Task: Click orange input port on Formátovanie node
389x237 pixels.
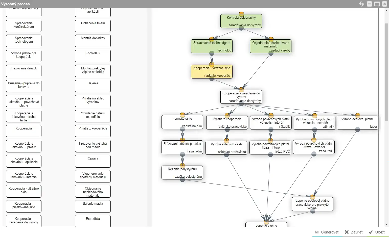Action: (x=182, y=115)
